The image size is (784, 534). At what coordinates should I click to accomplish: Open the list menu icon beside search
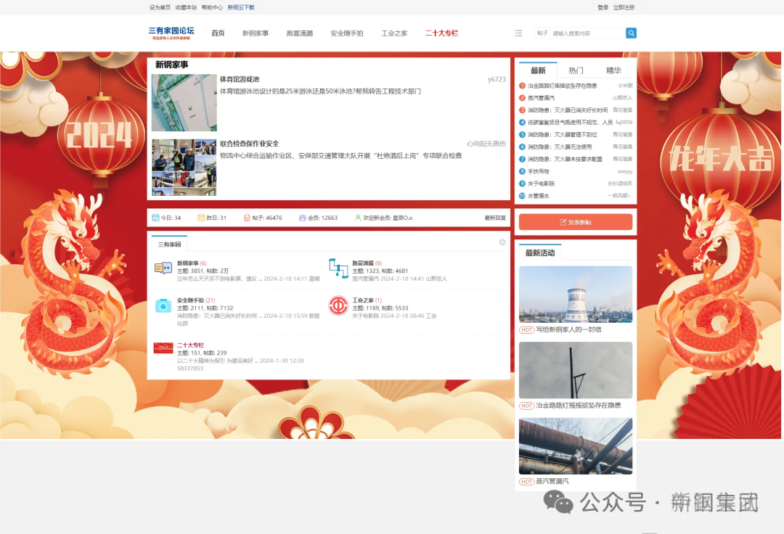coord(518,33)
